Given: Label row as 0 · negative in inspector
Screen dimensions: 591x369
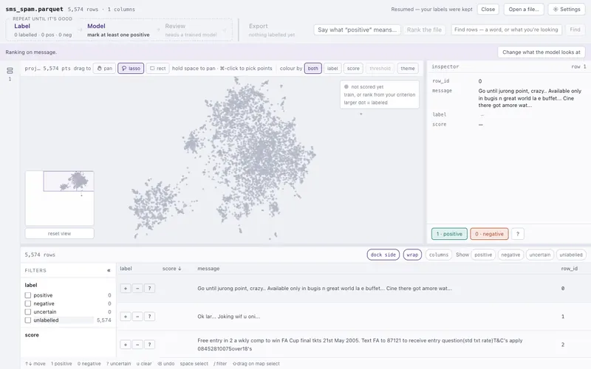Looking at the screenshot, I should [489, 234].
